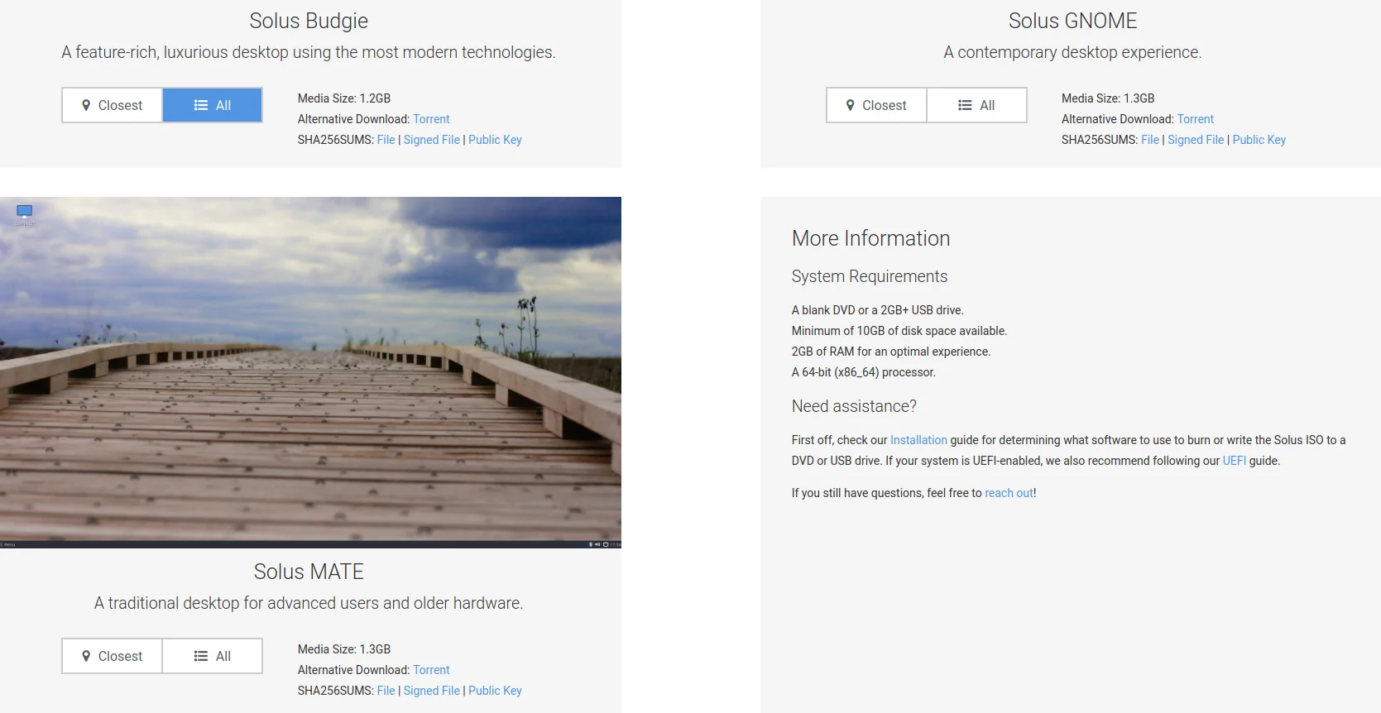Select the All mirrors button for Solus GNOME
This screenshot has width=1381, height=713.
[x=977, y=105]
